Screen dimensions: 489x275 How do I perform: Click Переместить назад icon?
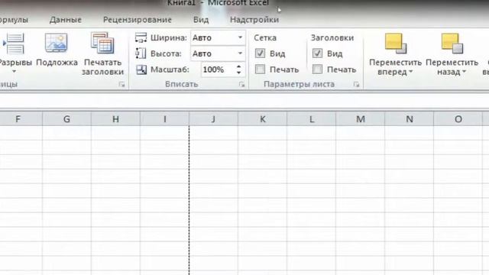coord(452,43)
